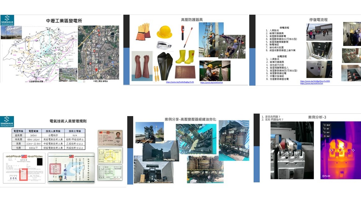Click the 停電流程 steps list heading
361x200 pixels.
284,28
